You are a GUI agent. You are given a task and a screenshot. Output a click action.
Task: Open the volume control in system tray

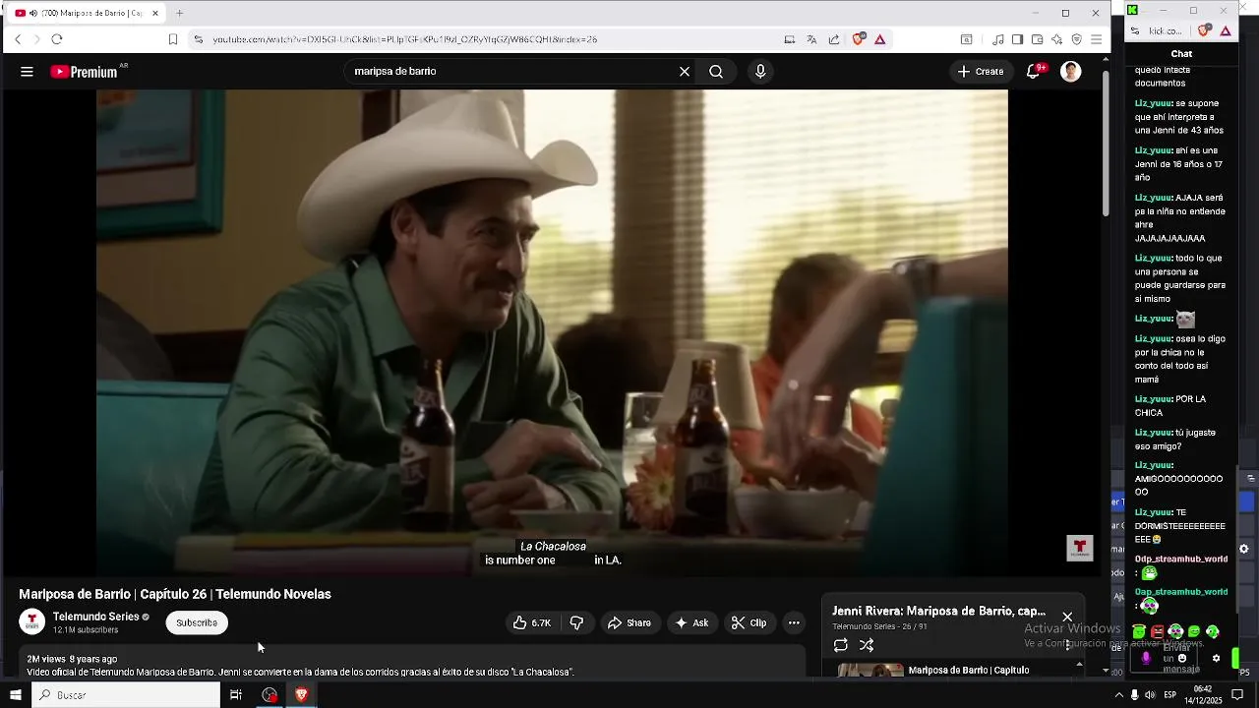(x=1150, y=694)
